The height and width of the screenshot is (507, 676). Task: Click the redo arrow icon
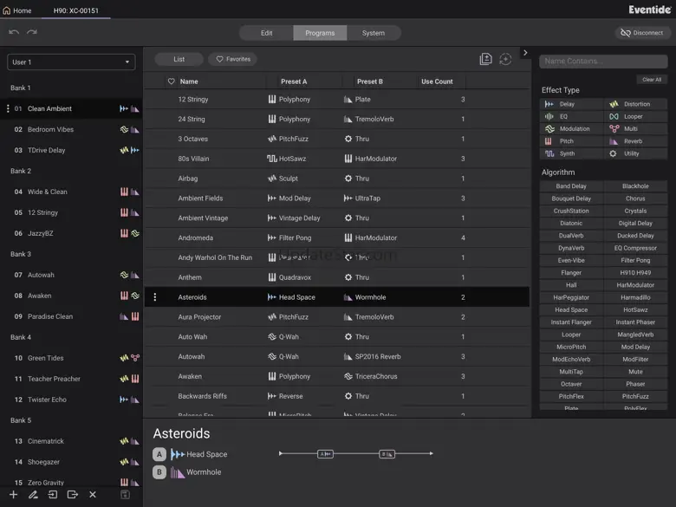pyautogui.click(x=32, y=33)
